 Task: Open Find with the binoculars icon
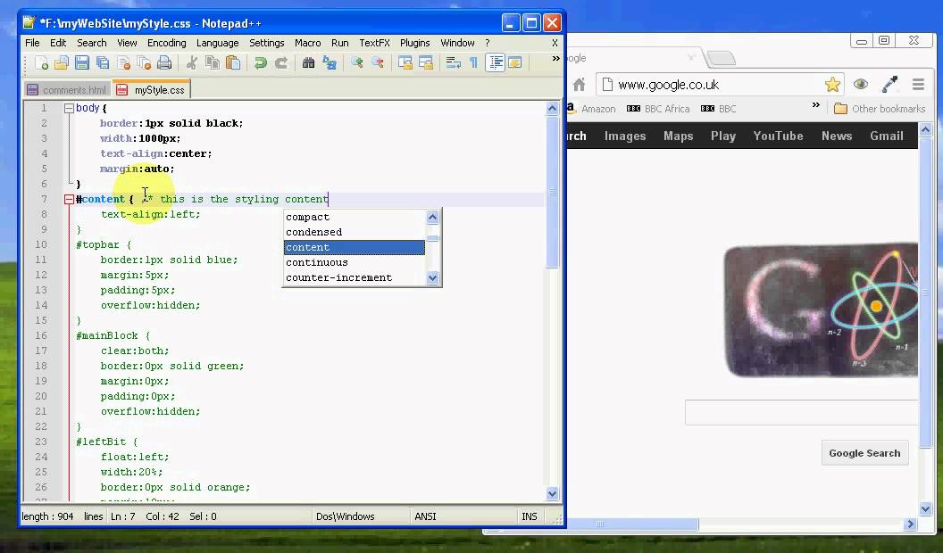[308, 63]
